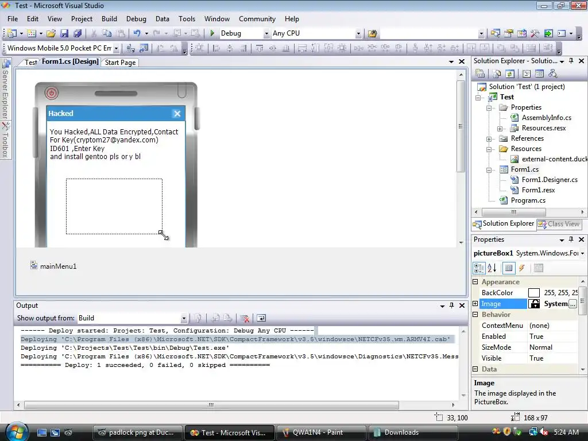Collapse the Test project node
The image size is (588, 441).
(478, 98)
